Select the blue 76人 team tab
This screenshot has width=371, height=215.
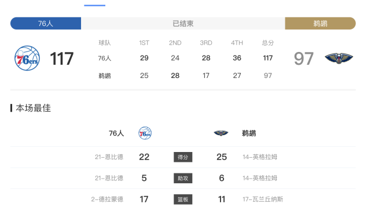click(x=46, y=23)
